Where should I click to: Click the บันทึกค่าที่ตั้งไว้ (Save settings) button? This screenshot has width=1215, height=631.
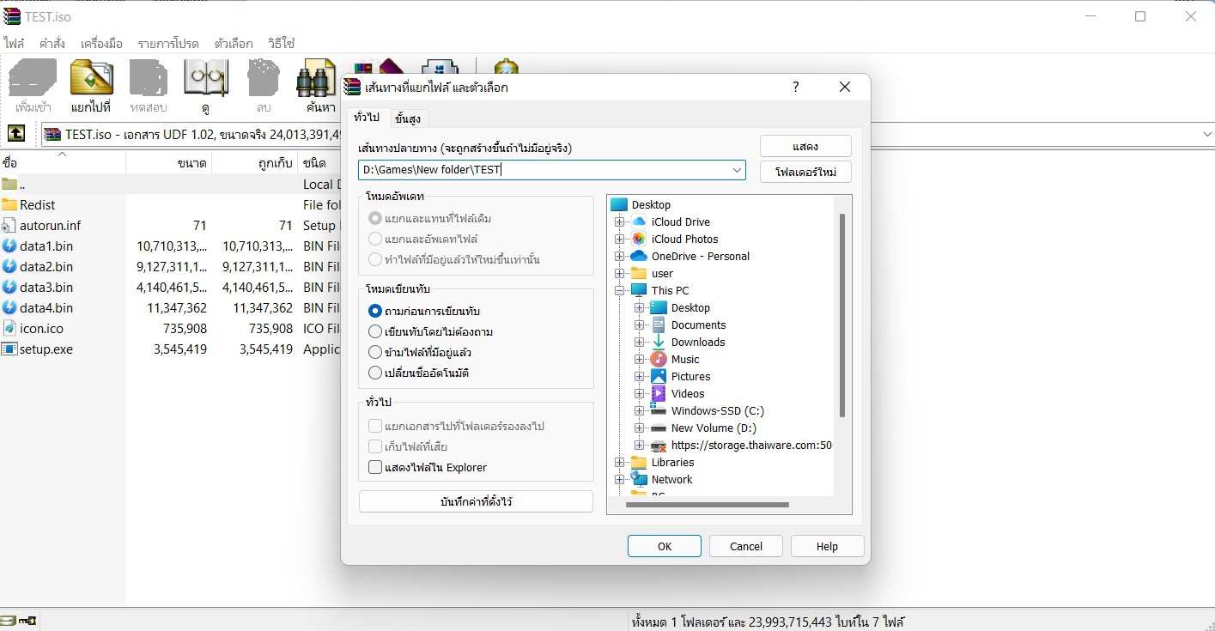tap(476, 501)
